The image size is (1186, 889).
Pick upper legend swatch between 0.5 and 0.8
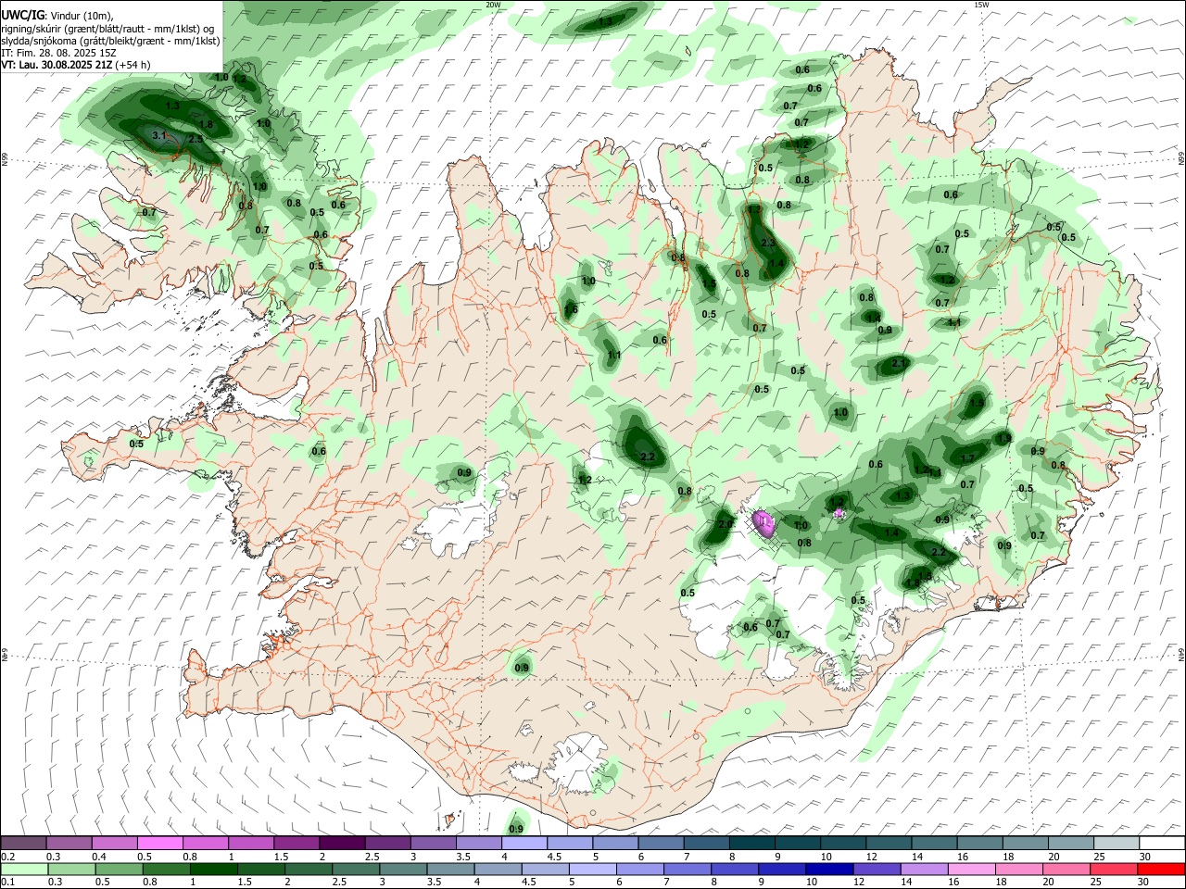[160, 843]
